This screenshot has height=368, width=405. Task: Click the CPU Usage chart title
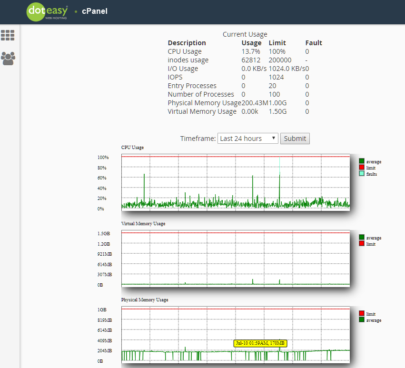point(132,148)
